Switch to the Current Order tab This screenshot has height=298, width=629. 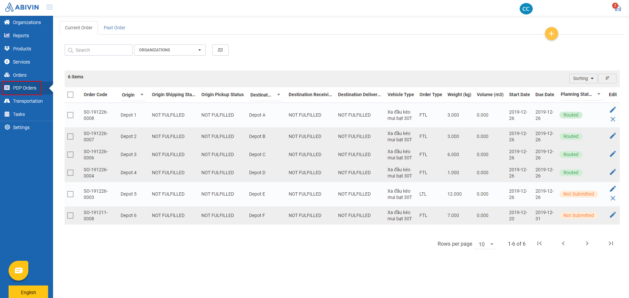click(79, 28)
